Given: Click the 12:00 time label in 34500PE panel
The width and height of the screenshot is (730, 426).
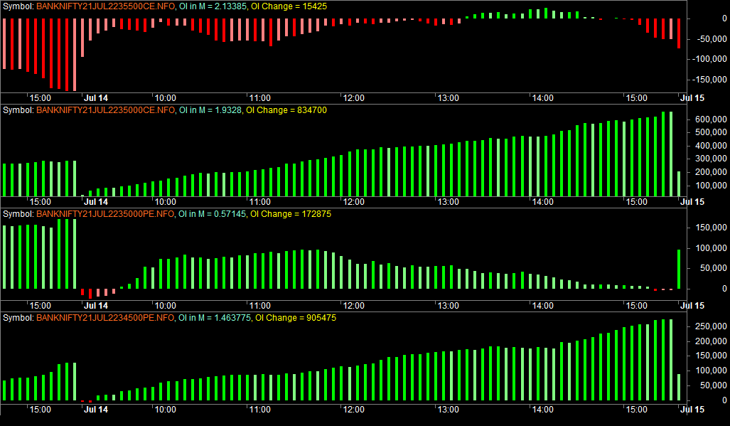Looking at the screenshot, I should pyautogui.click(x=354, y=410).
